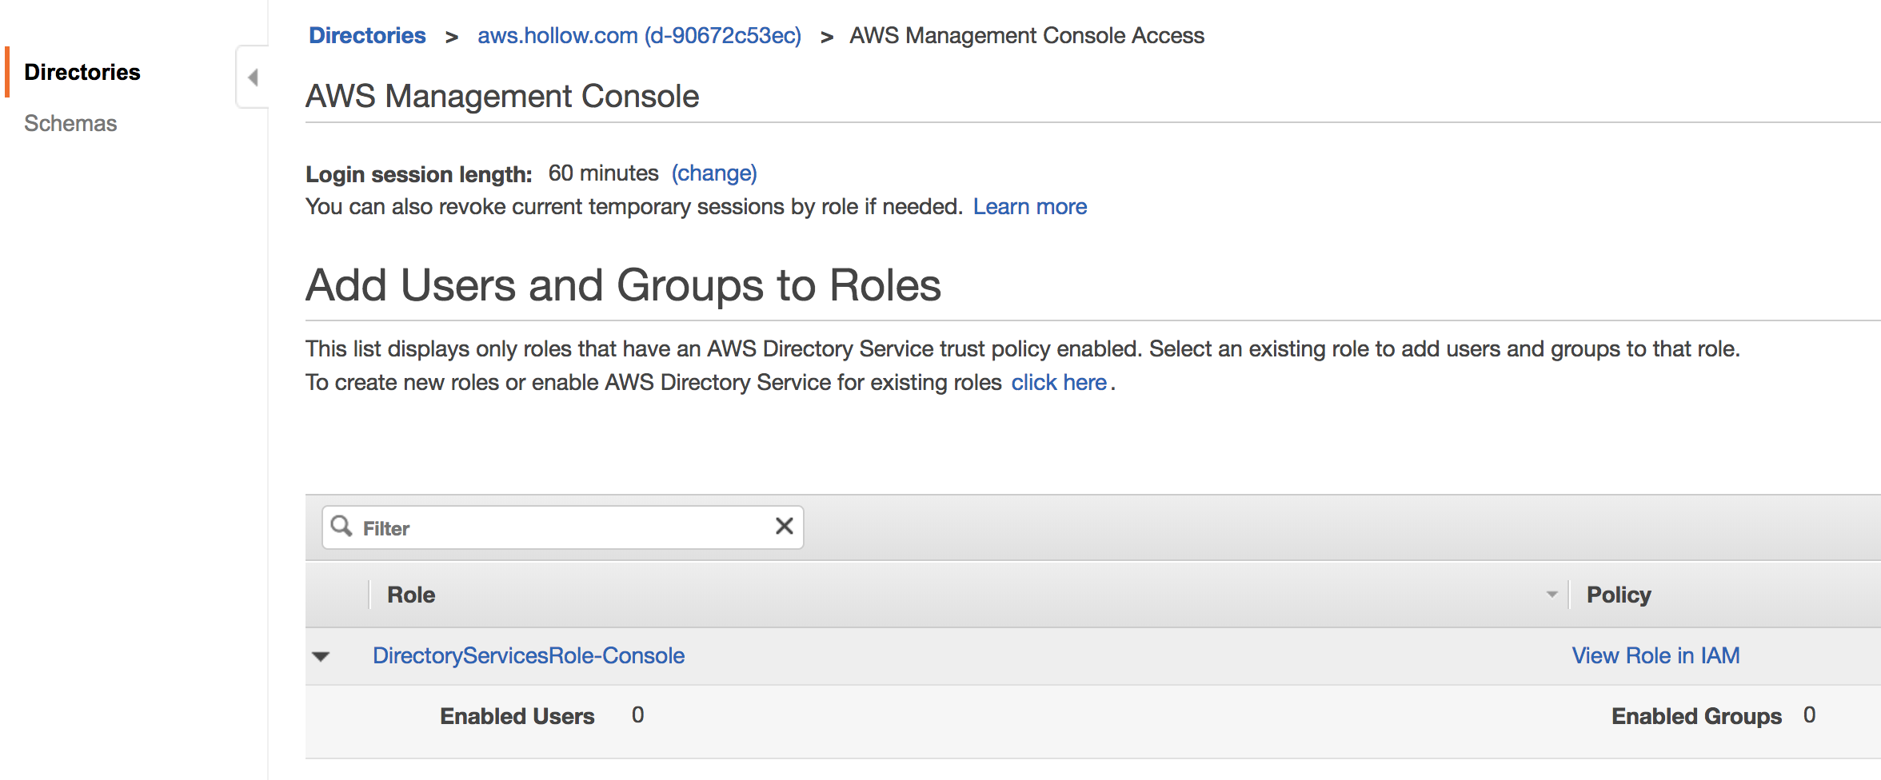This screenshot has width=1881, height=780.
Task: Open the DirectoryServicesRole-Console role link
Action: (x=528, y=655)
